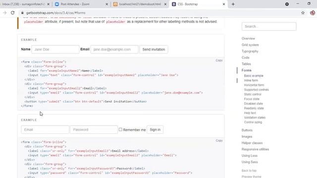Jump to Validation states subsection
This screenshot has height=178, width=317.
point(255,118)
